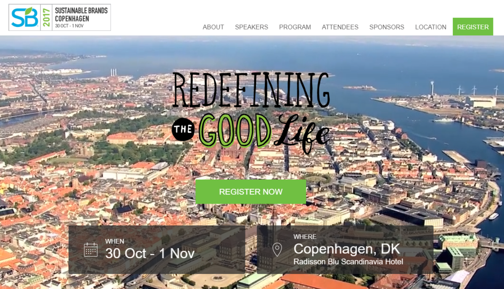Viewport: 504px width, 289px height.
Task: Click the Redefining headline graphic
Action: click(x=251, y=90)
